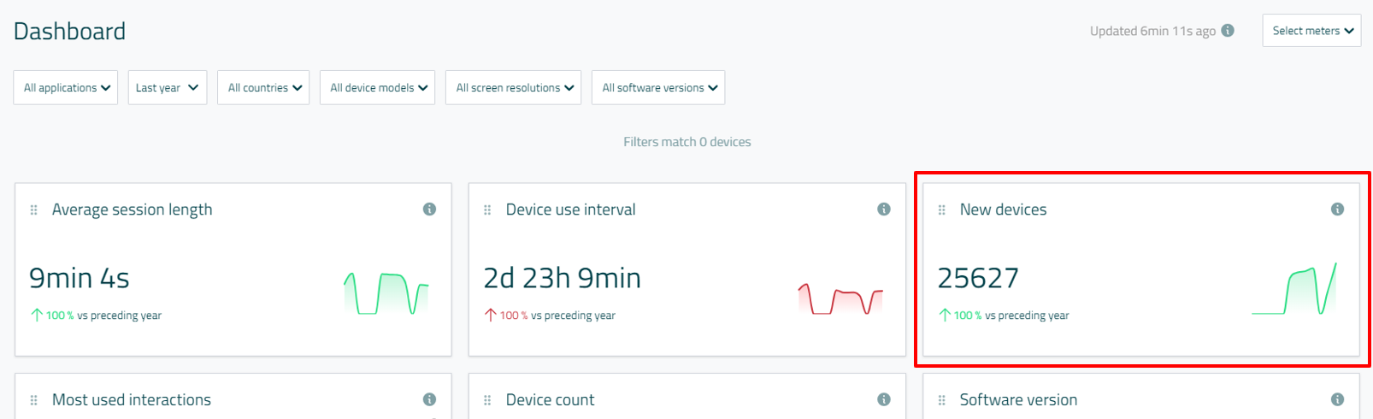Click the Average session length sparkline chart

[x=386, y=293]
